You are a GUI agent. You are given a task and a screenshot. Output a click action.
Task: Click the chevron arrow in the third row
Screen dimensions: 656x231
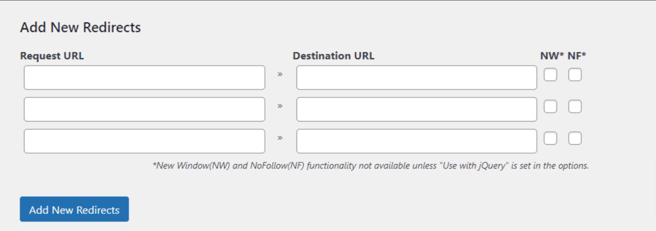[x=280, y=138]
